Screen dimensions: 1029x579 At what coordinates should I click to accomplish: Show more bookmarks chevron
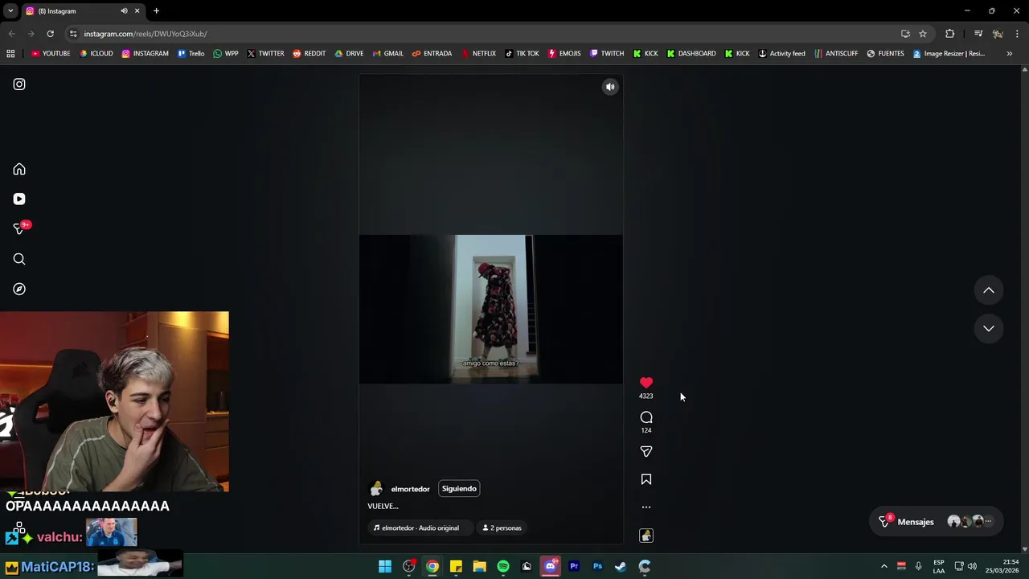(1010, 54)
